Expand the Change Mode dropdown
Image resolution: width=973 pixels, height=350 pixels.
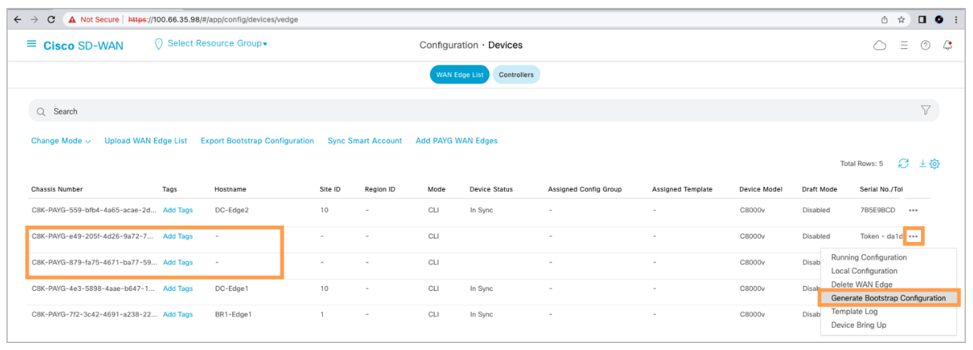(61, 141)
